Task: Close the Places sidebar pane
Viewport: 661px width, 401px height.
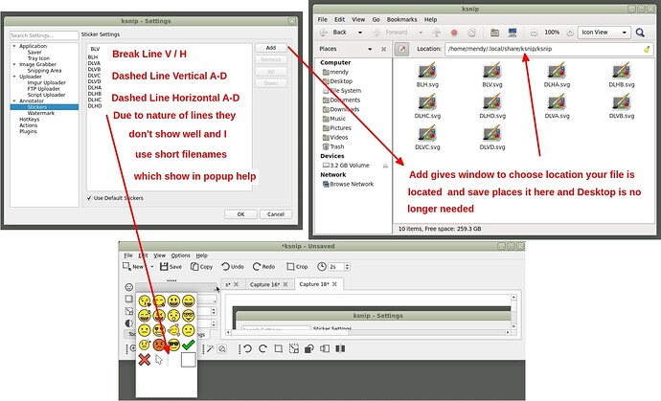Action: [x=383, y=49]
